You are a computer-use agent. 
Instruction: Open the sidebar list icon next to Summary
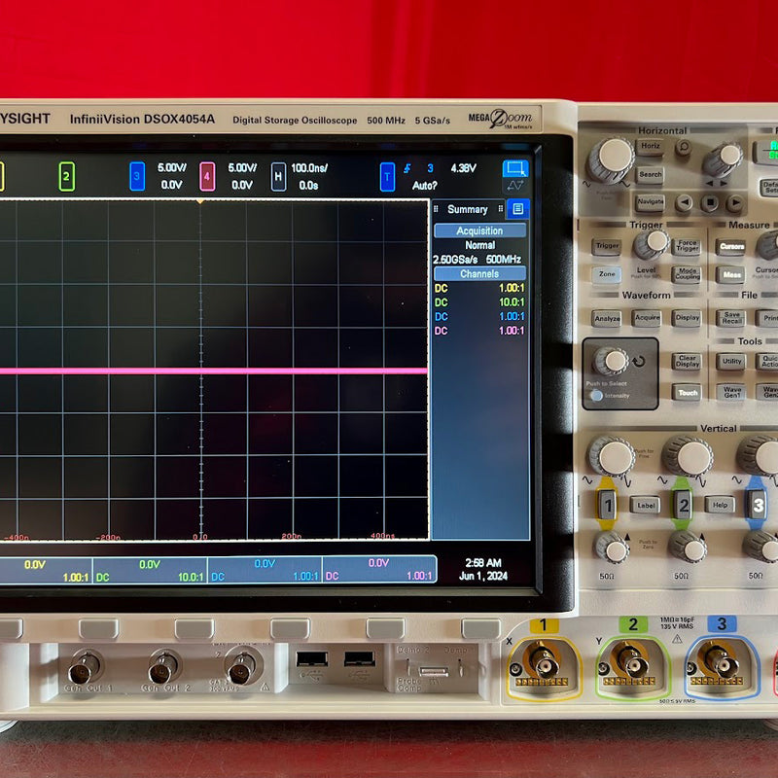pos(517,209)
